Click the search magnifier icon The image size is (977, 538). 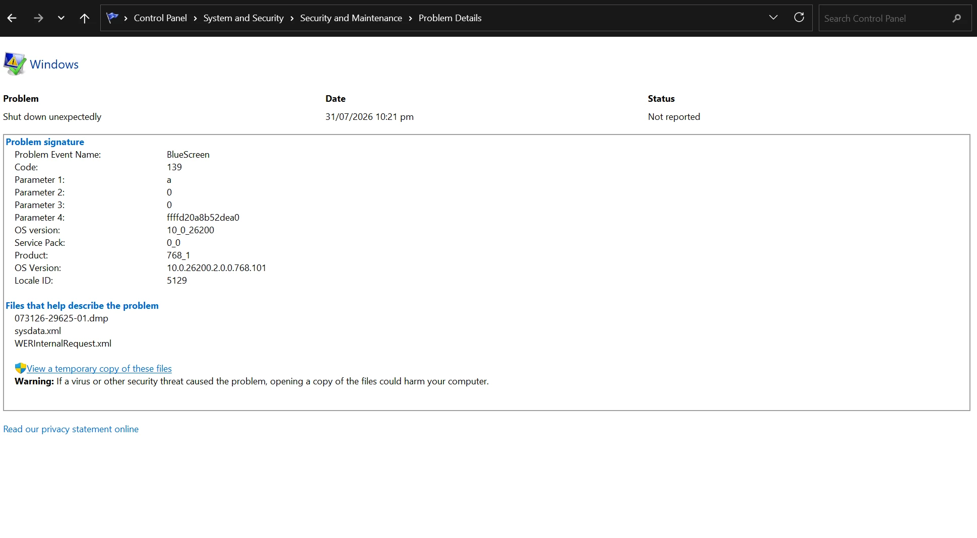pyautogui.click(x=957, y=18)
